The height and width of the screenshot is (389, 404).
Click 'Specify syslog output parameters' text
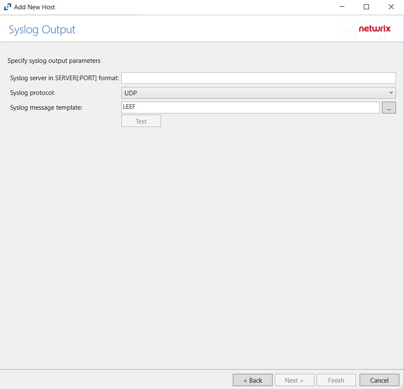pos(54,61)
